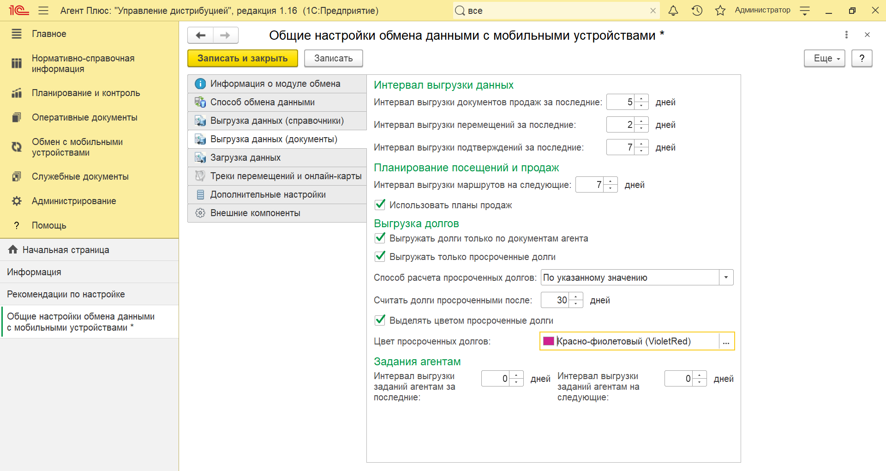Expand the Способ расчета просроченных долгов dropdown
This screenshot has height=471, width=886.
click(726, 278)
